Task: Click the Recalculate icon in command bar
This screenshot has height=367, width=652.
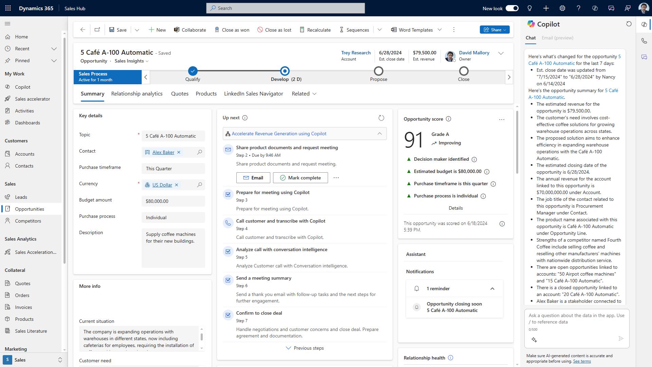Action: coord(302,30)
